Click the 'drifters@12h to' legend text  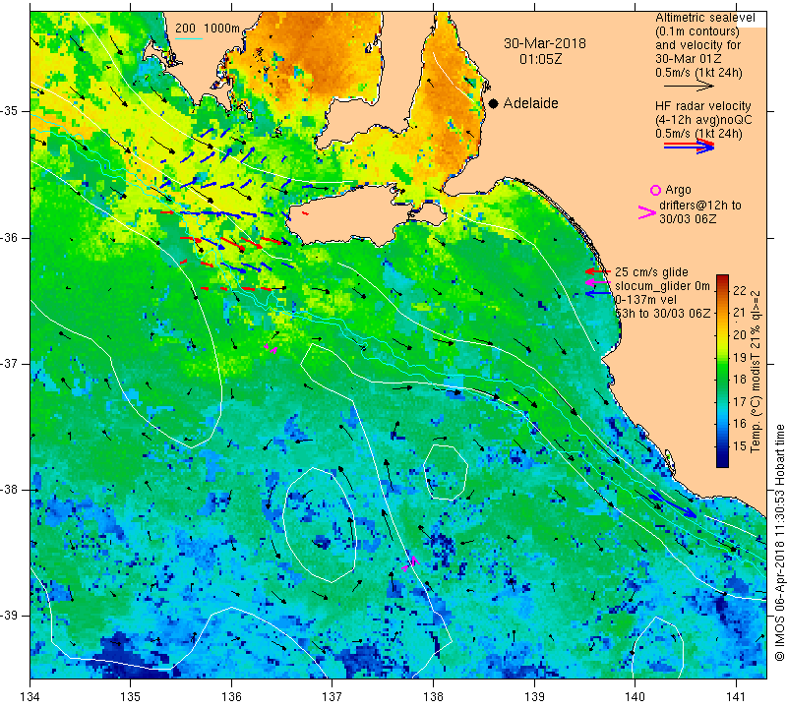pos(700,206)
